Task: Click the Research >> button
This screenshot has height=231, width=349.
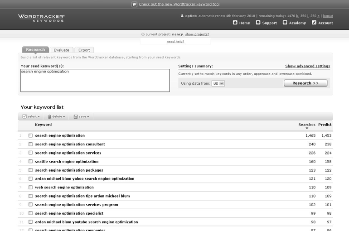Action: [x=305, y=83]
